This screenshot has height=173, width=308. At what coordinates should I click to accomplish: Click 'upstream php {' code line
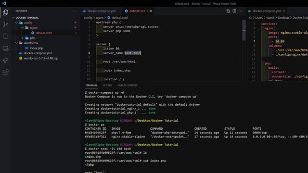pyautogui.click(x=108, y=23)
